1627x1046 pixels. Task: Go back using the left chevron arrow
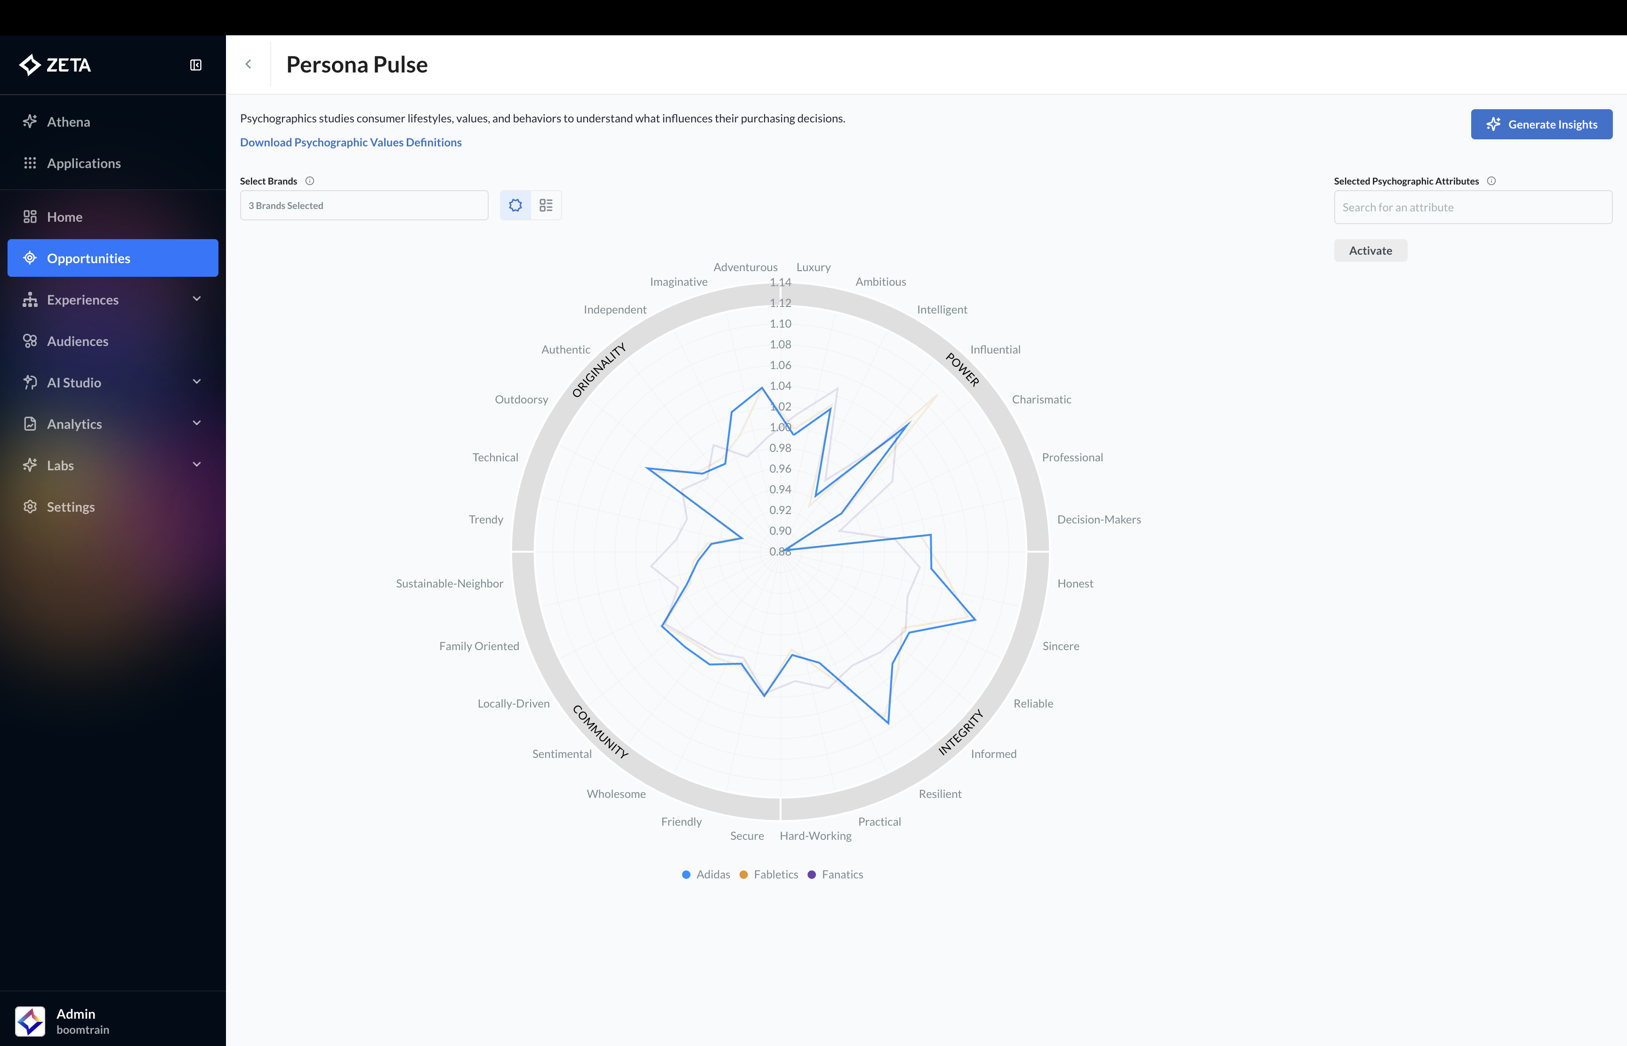249,64
